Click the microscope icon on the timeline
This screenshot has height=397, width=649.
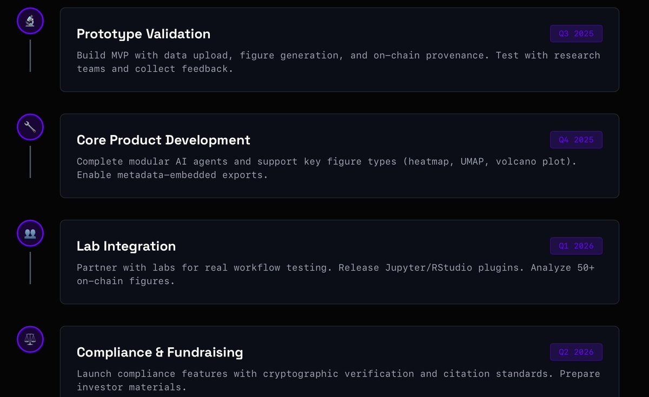pos(30,21)
